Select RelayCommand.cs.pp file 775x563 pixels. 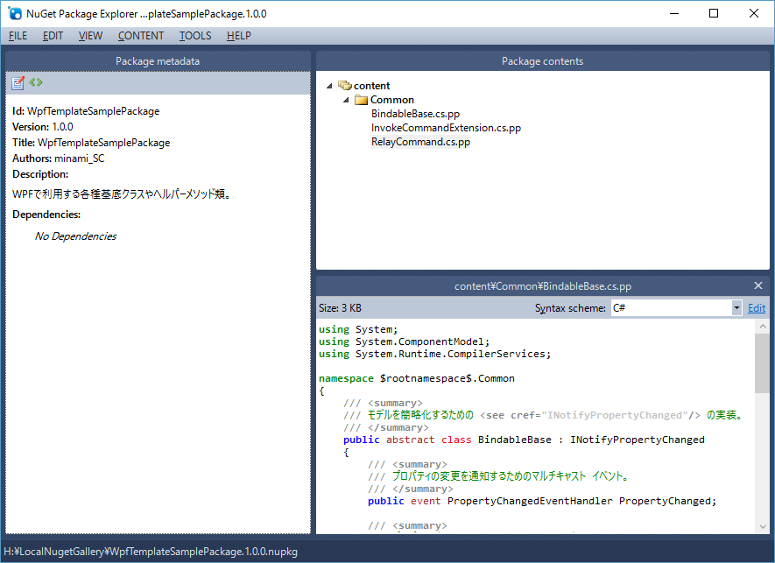(420, 142)
